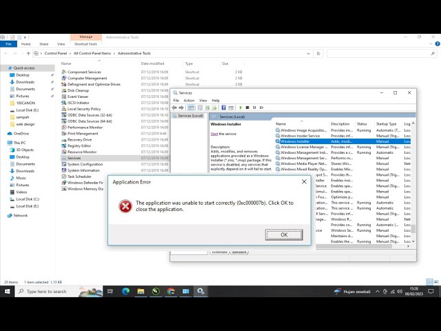This screenshot has width=441, height=331.
Task: Open the Share tab in Explorer ribbon
Action: [44, 44]
